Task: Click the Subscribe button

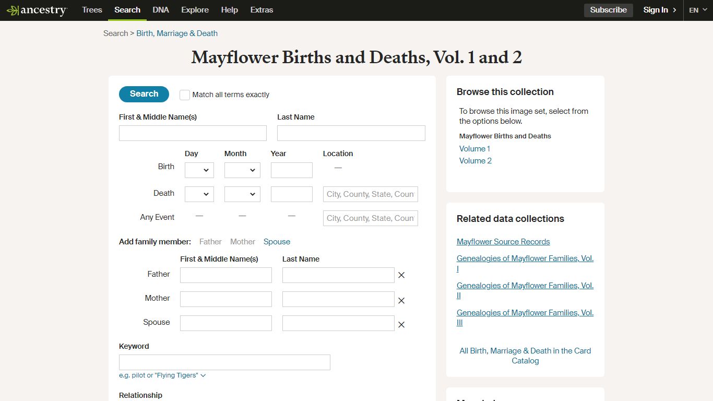Action: click(609, 10)
